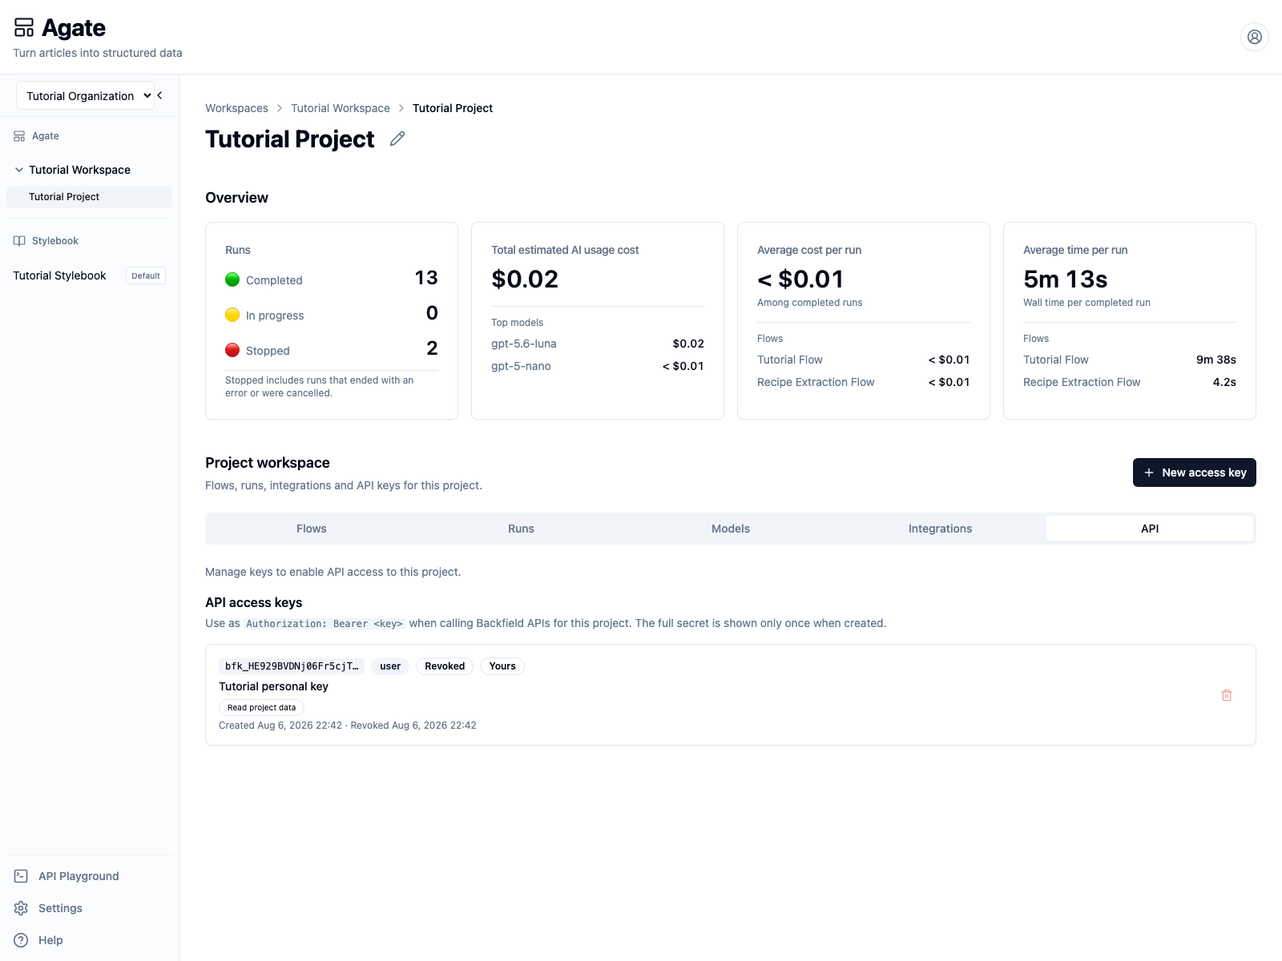Image resolution: width=1282 pixels, height=961 pixels.
Task: Switch to the Models tab
Action: (x=731, y=529)
